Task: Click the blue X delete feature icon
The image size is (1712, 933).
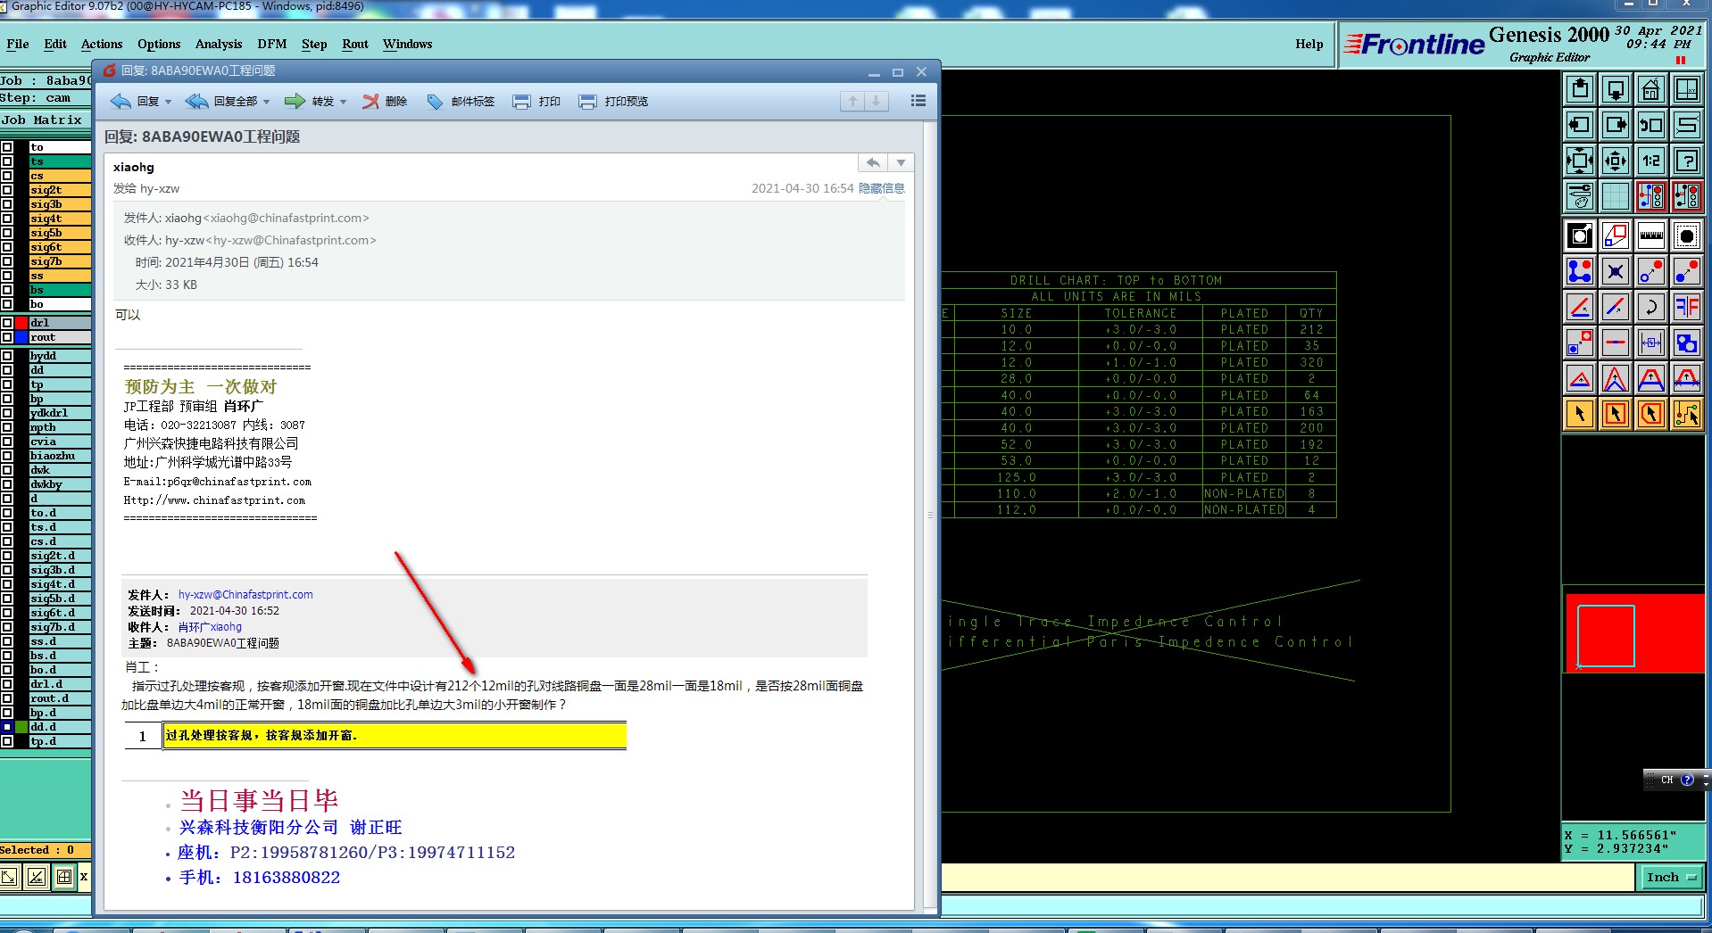Action: click(x=1616, y=272)
